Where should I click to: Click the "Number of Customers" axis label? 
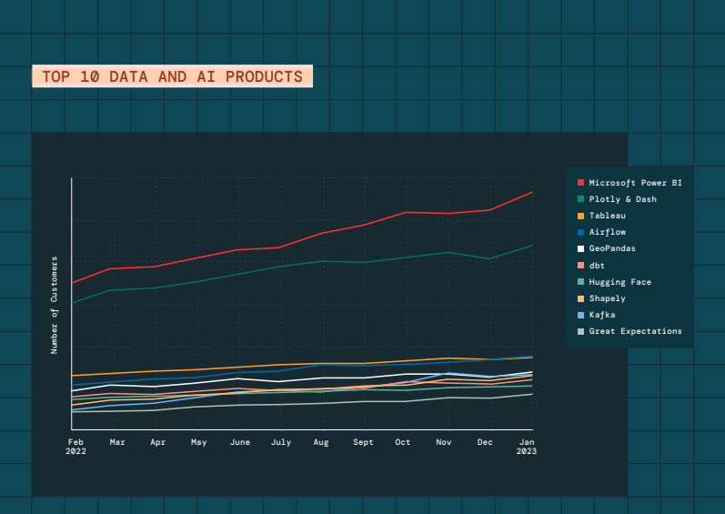click(x=55, y=305)
